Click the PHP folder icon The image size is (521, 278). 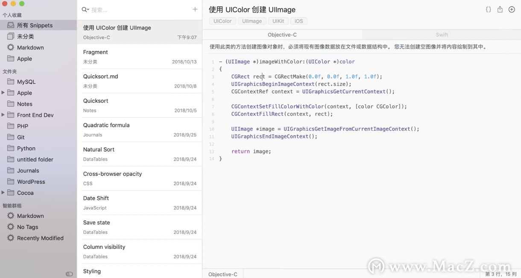click(11, 126)
